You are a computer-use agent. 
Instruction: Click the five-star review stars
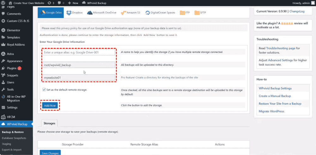click(287, 24)
